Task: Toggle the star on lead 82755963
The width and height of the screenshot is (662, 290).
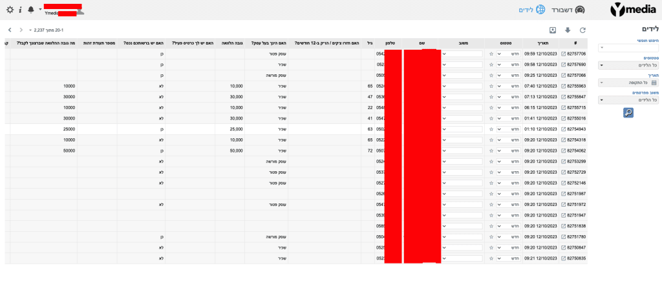Action: click(x=491, y=86)
